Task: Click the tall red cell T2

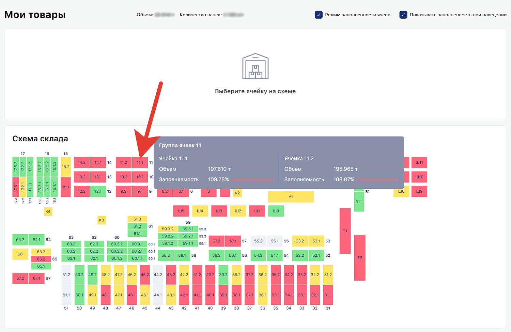Action: point(360,258)
